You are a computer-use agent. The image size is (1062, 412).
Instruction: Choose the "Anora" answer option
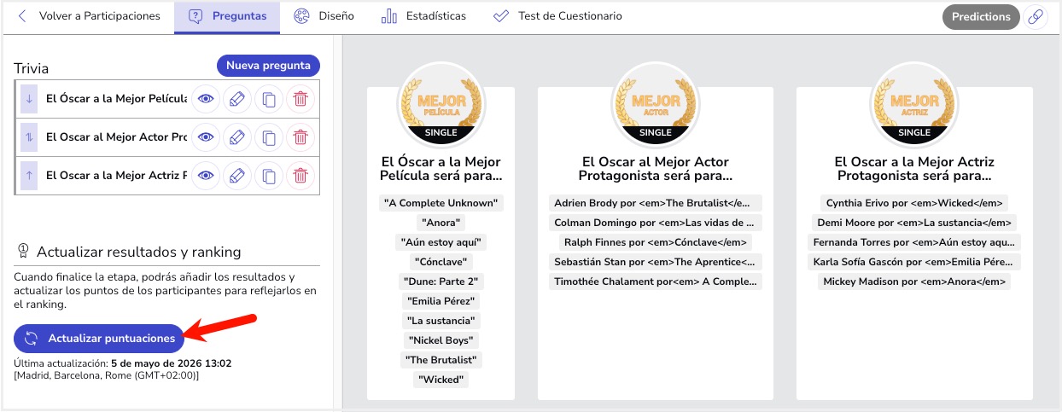[441, 223]
